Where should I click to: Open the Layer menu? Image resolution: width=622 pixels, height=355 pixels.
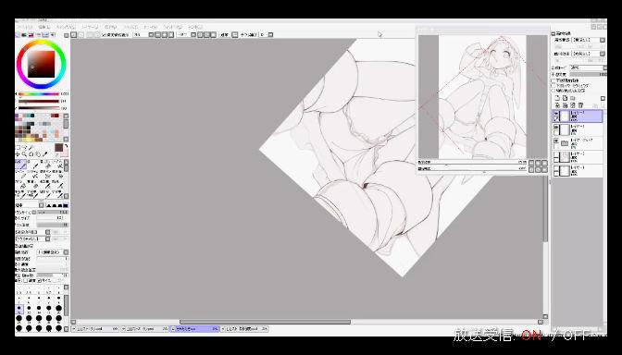coord(90,27)
